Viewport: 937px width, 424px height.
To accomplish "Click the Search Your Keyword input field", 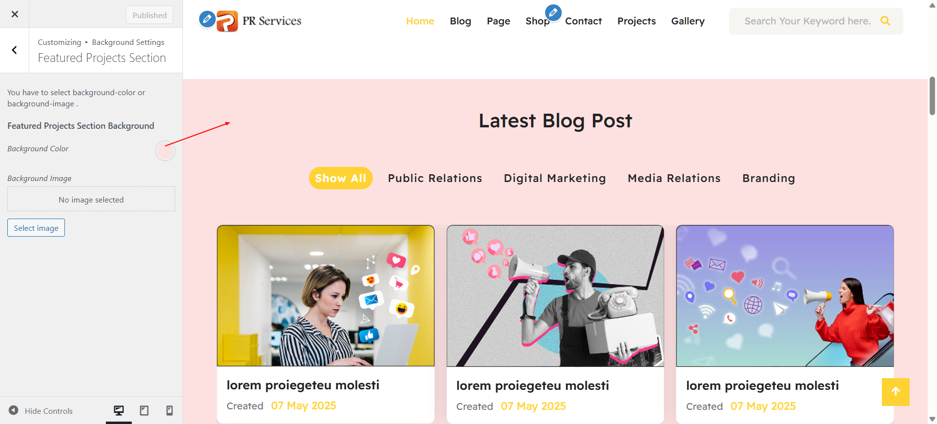I will coord(807,21).
